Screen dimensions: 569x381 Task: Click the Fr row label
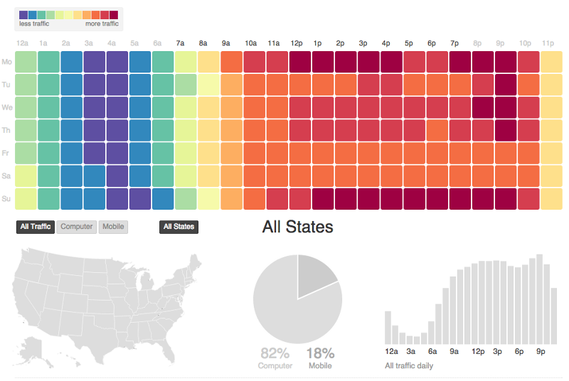(x=5, y=153)
